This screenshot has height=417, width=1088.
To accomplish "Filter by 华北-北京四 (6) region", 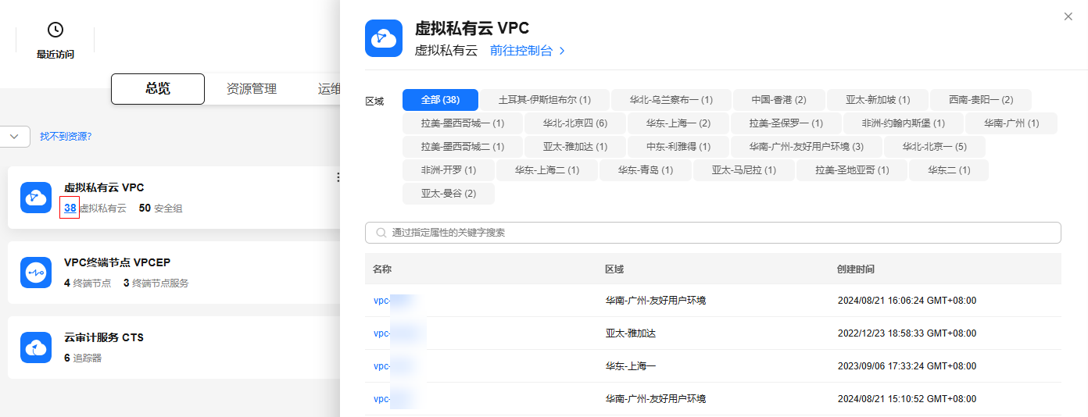I will pos(575,123).
